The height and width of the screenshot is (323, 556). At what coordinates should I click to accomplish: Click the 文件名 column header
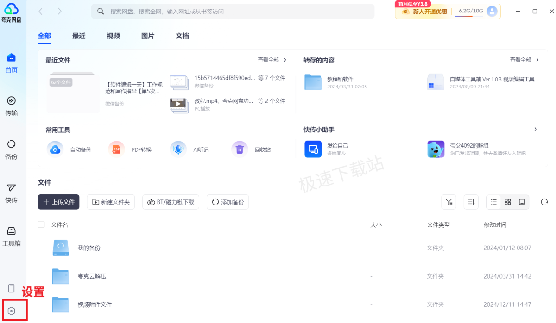pyautogui.click(x=59, y=224)
